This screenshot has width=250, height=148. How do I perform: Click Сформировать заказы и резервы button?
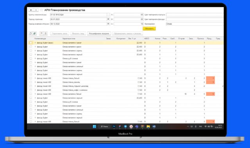pos(128,33)
